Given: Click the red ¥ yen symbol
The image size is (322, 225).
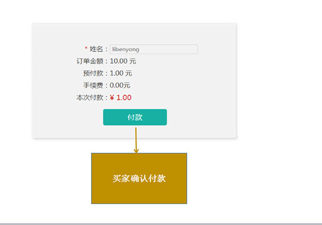Looking at the screenshot, I should click(x=112, y=98).
